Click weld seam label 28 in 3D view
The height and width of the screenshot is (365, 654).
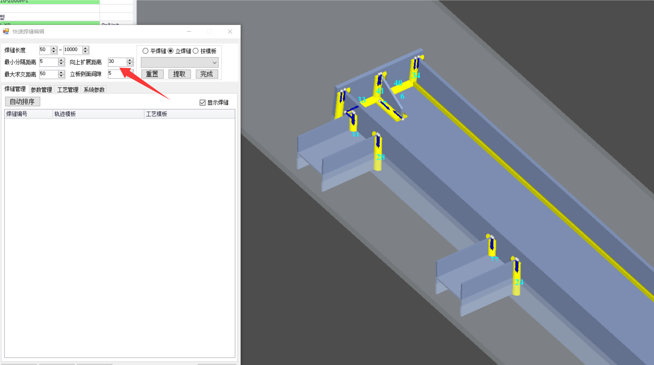click(x=380, y=157)
